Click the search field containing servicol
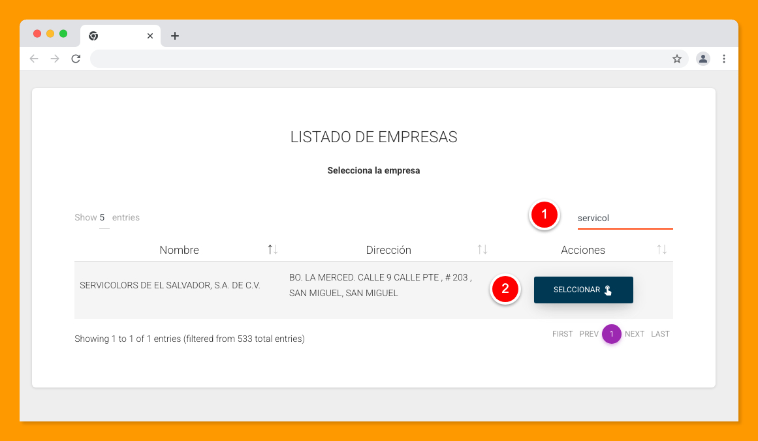 [624, 219]
